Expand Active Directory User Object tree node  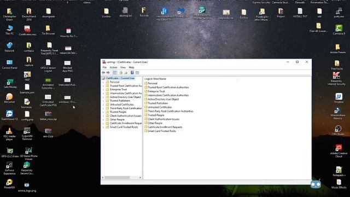tap(103, 97)
